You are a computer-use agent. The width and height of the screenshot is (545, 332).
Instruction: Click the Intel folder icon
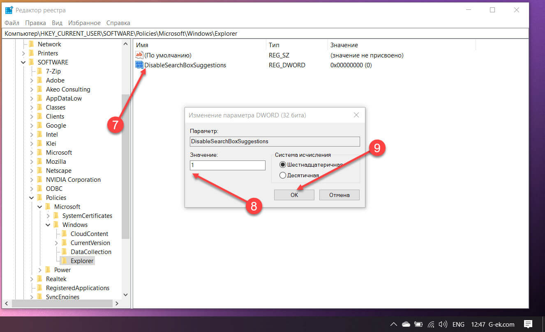point(40,135)
